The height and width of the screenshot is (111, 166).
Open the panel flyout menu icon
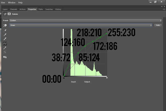[x=164, y=9]
